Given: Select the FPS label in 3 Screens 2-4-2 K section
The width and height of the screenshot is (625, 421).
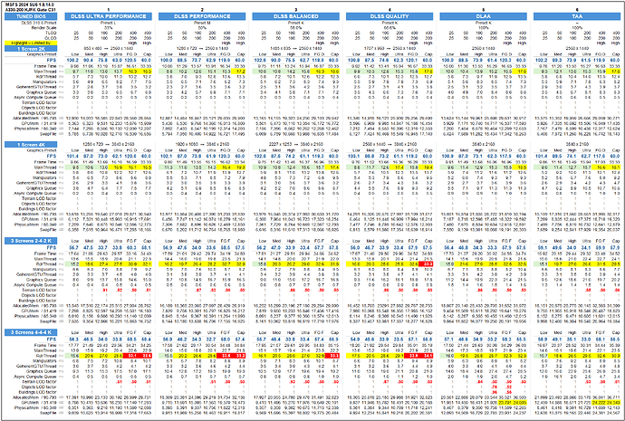Looking at the screenshot, I should click(x=52, y=248).
